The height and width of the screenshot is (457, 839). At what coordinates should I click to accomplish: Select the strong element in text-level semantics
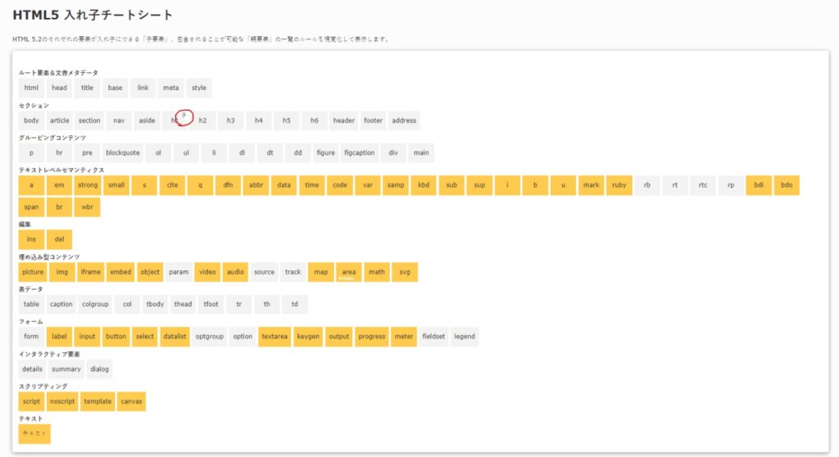coord(88,185)
